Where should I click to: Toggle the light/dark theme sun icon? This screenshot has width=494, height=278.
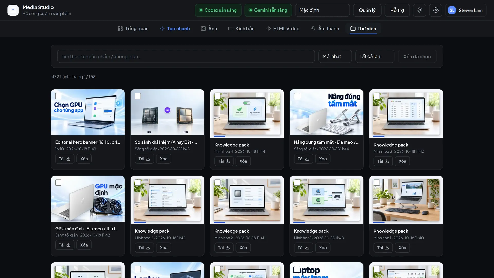click(420, 10)
